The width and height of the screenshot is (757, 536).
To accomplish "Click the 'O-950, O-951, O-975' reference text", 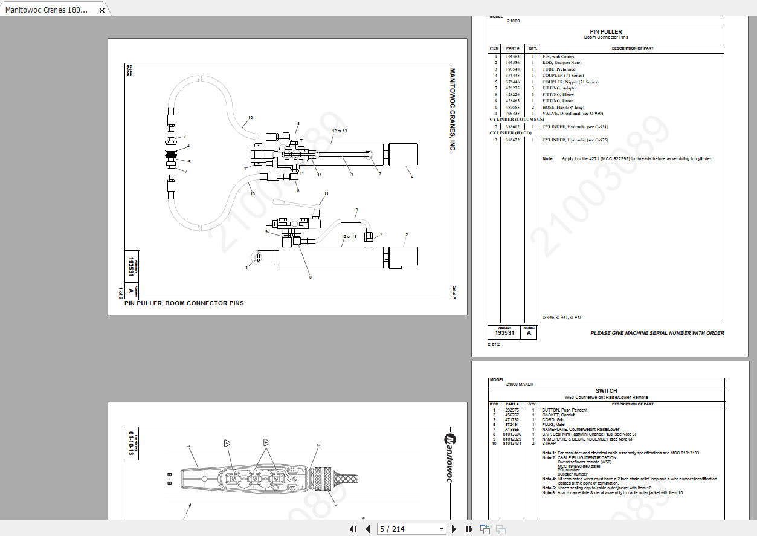I will click(x=562, y=318).
